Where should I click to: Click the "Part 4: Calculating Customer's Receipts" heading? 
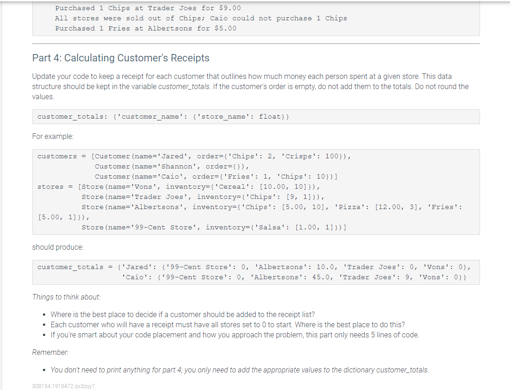click(x=120, y=58)
